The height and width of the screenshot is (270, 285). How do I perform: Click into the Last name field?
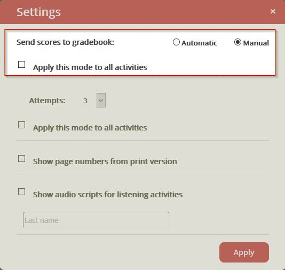[x=96, y=220]
